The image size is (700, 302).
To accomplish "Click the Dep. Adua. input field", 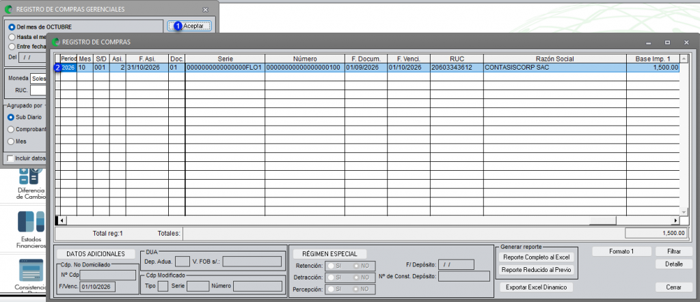I will click(x=182, y=262).
